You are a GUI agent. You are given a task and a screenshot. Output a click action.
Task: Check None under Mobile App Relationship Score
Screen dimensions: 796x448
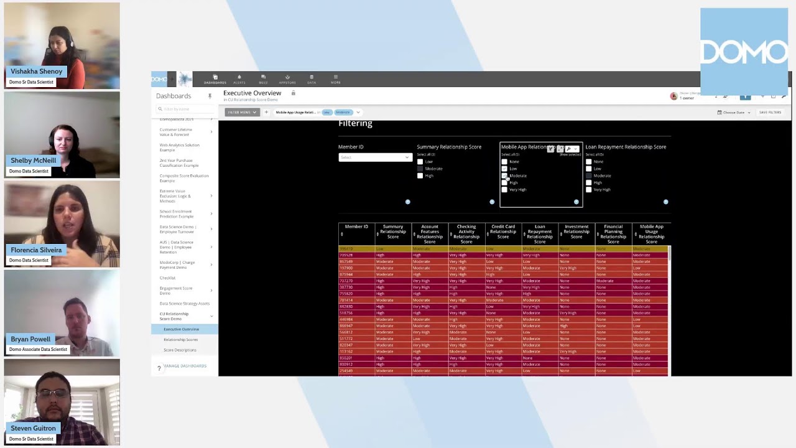tap(504, 162)
